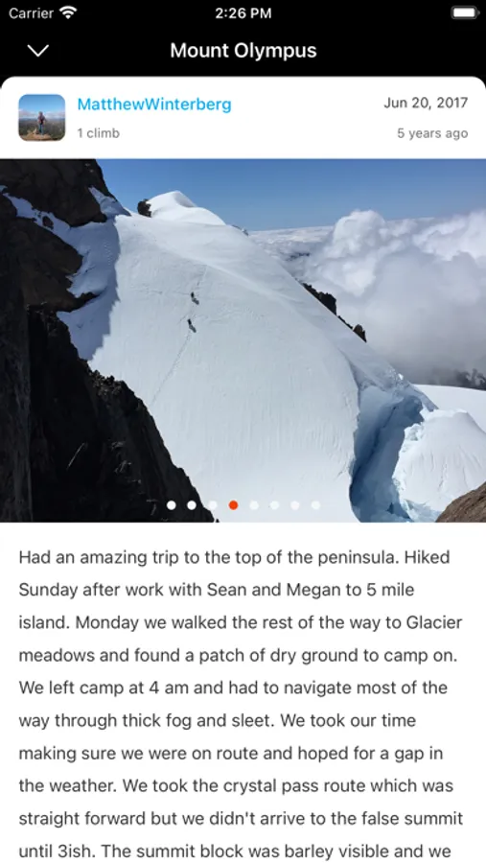Go to the seventh photo dot
486x863 pixels.
pyautogui.click(x=295, y=504)
